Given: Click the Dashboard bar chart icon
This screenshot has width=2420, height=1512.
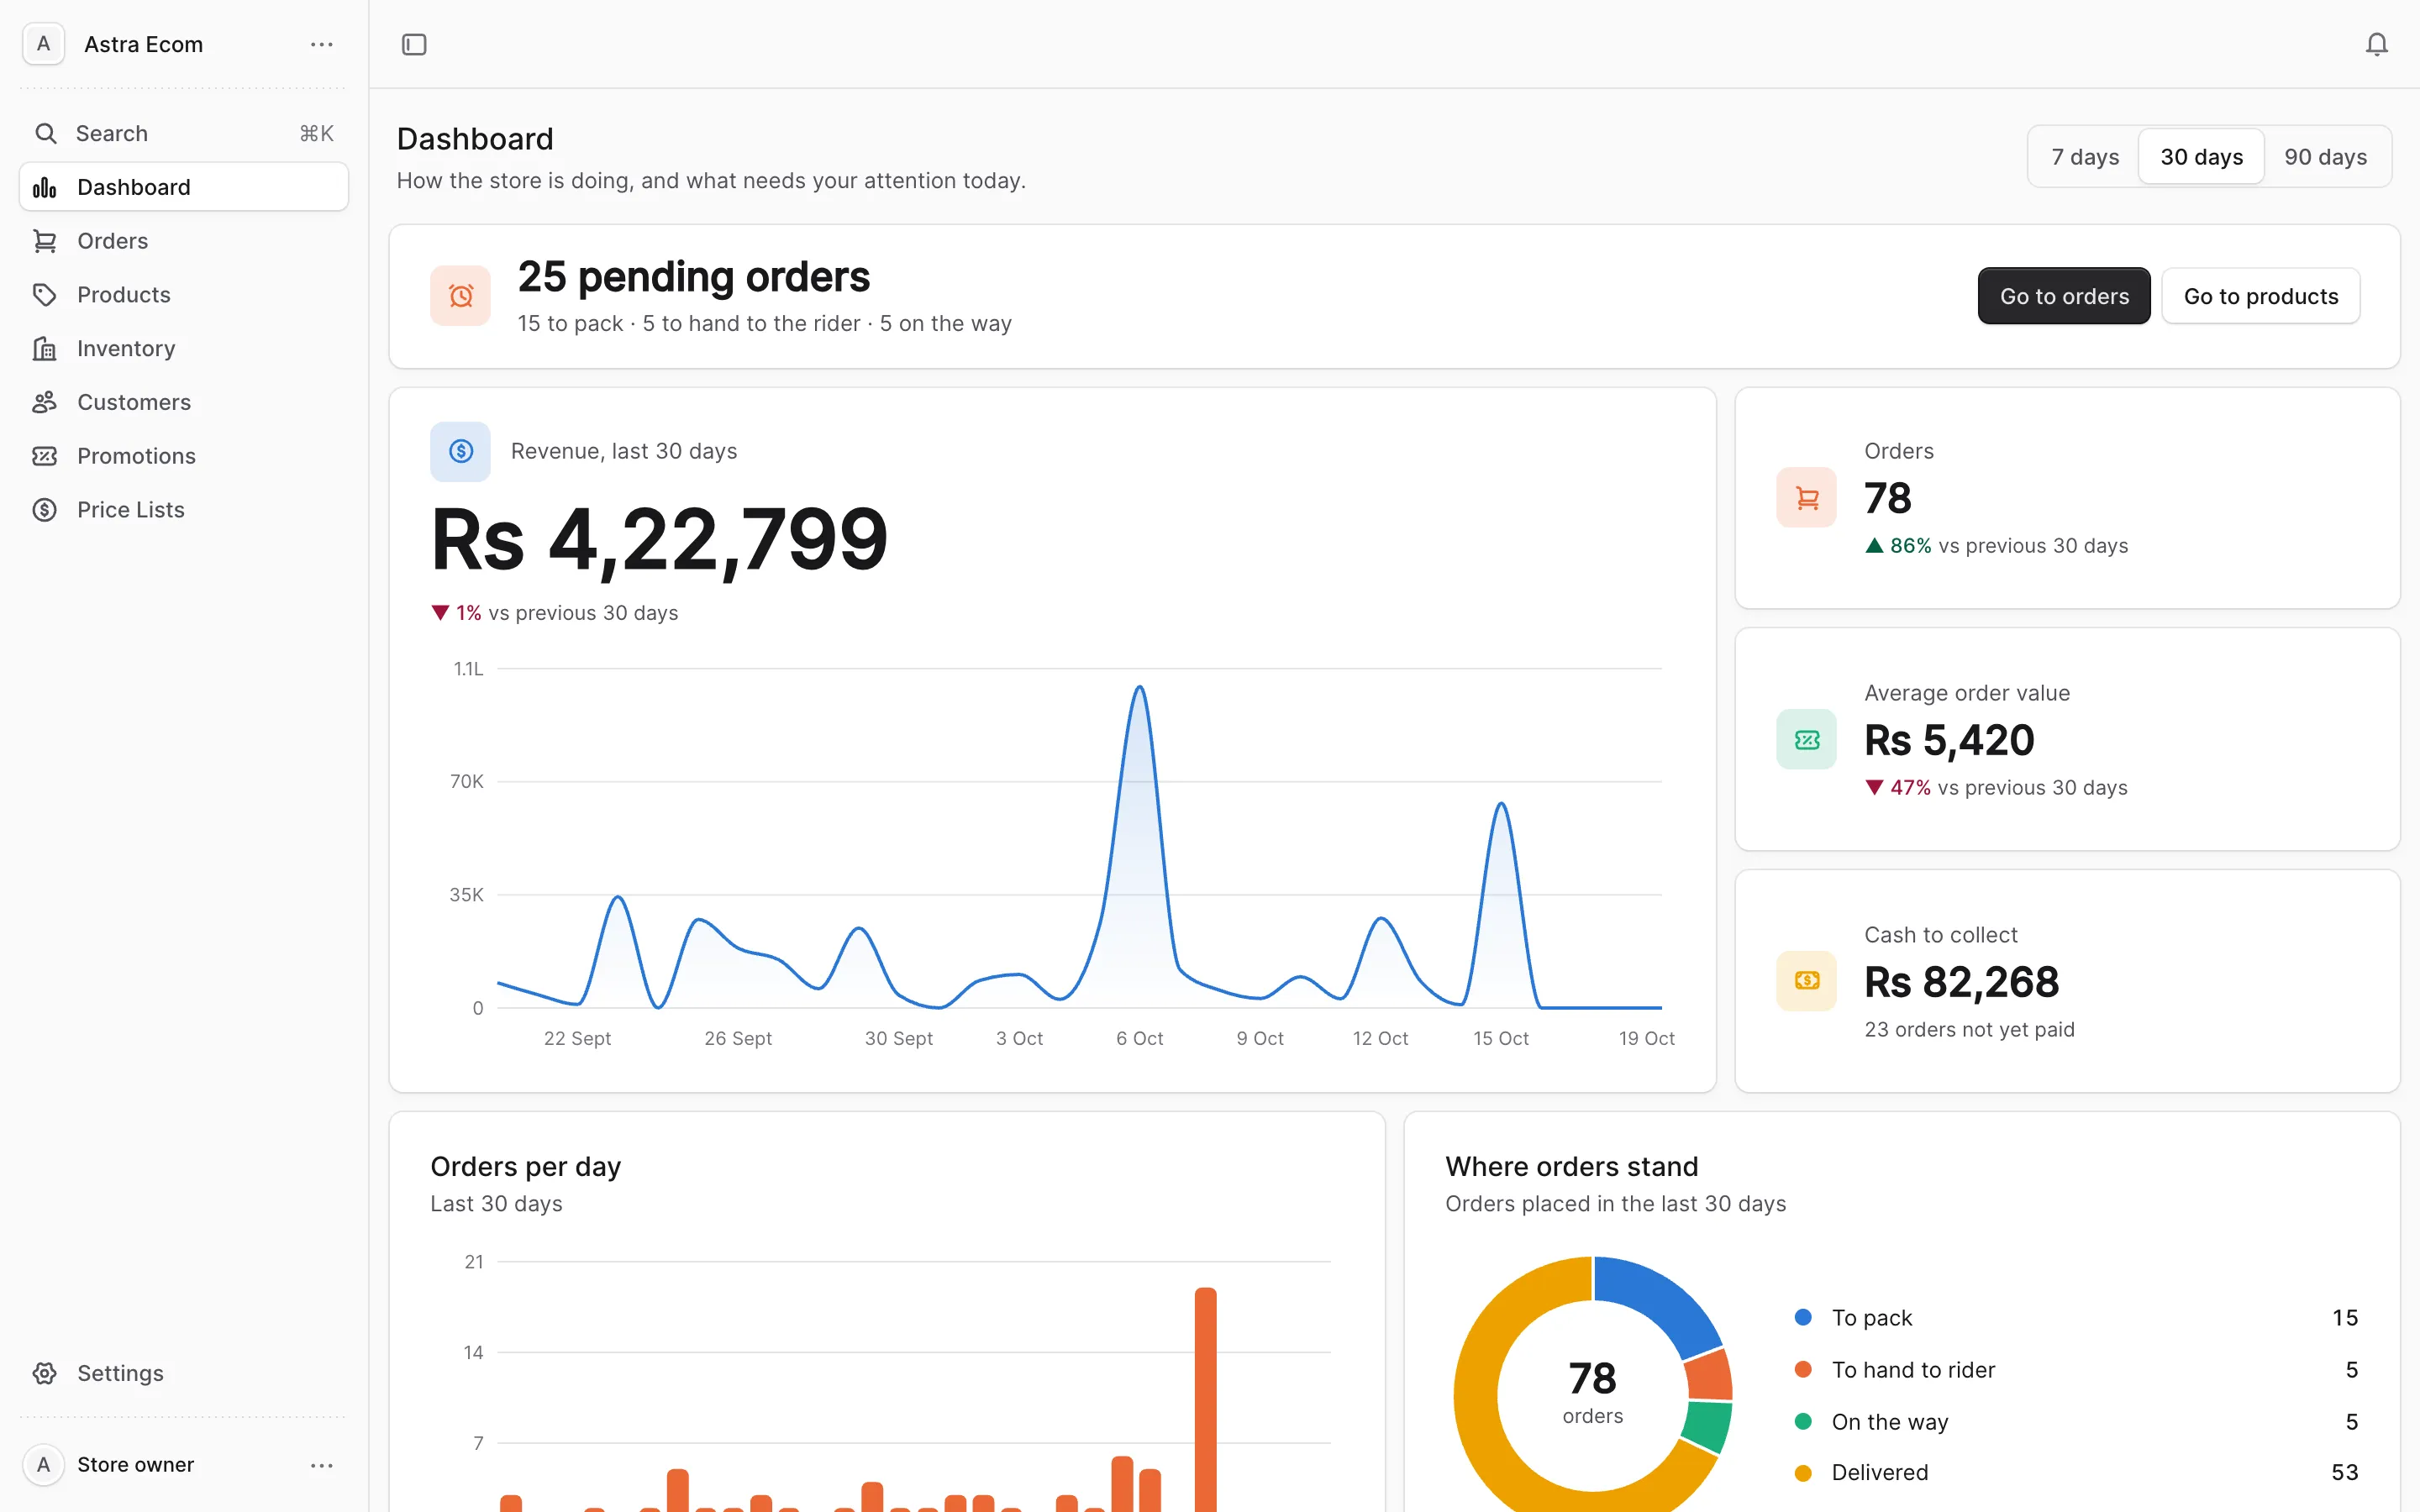Looking at the screenshot, I should pos(44,187).
